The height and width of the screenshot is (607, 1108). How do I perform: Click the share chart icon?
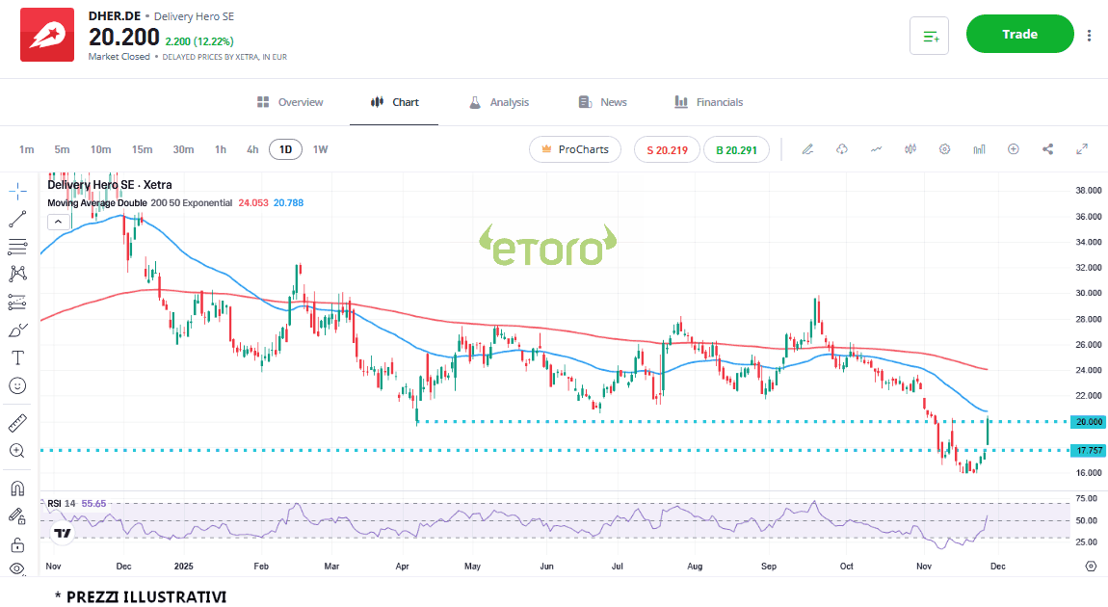(x=1047, y=149)
